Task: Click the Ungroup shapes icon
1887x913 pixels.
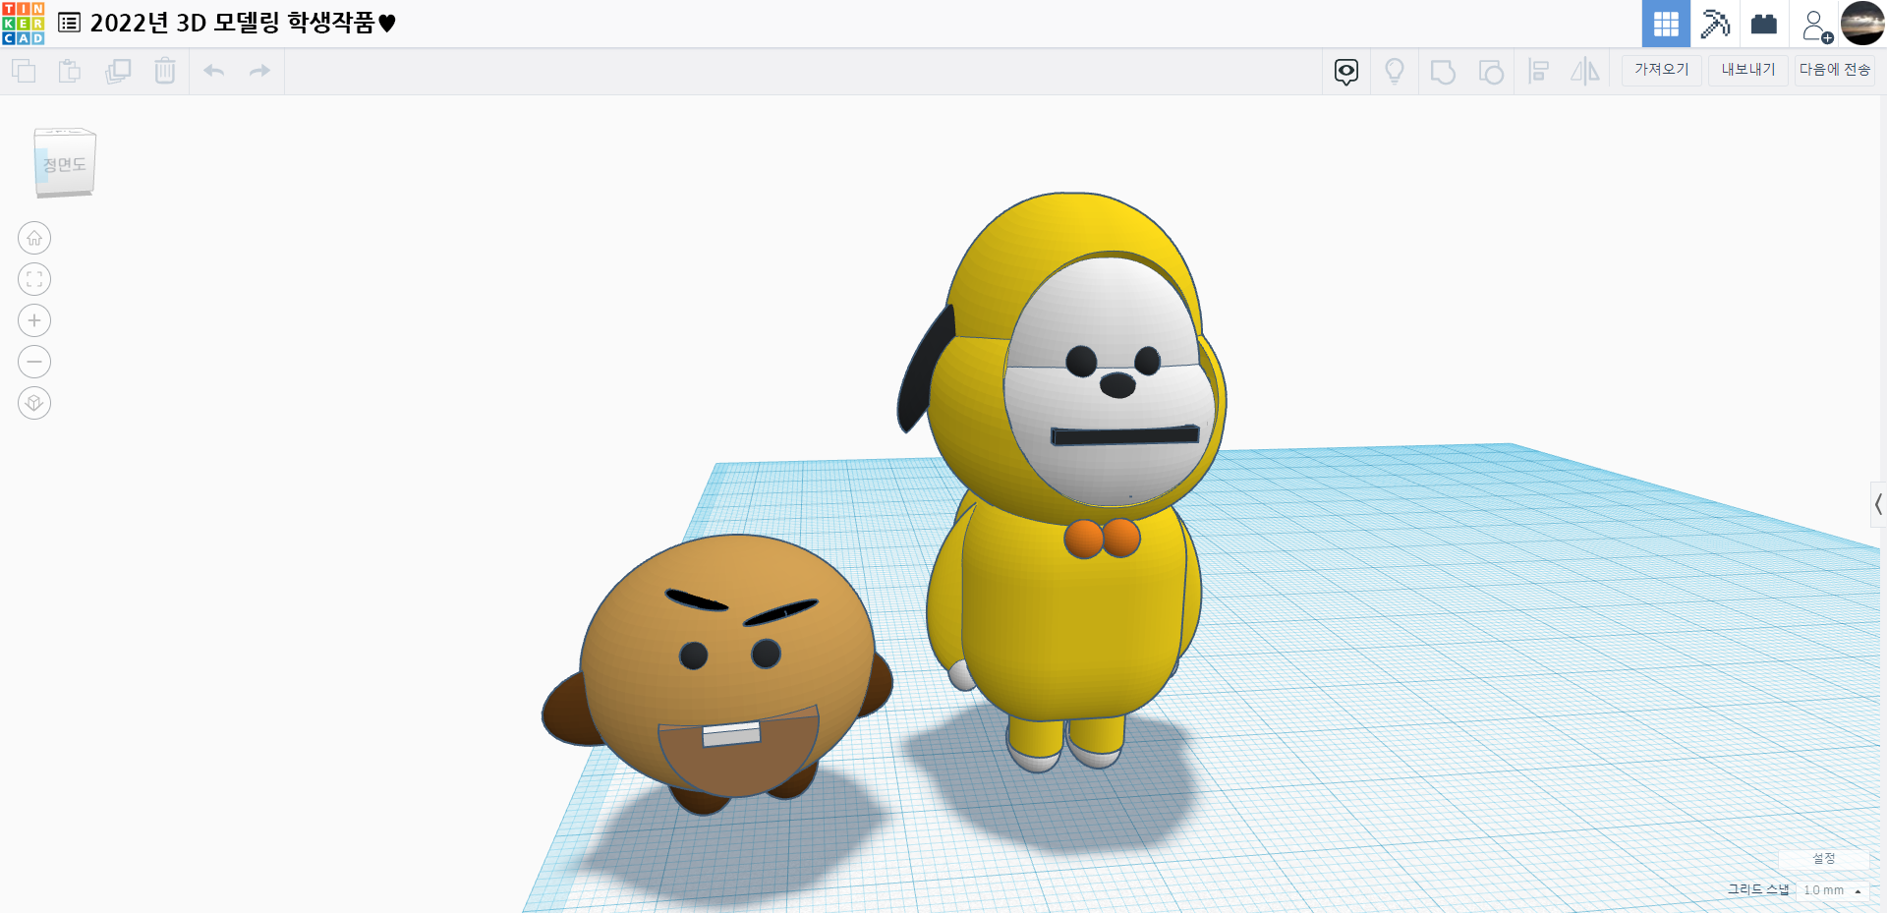Action: click(x=1491, y=72)
